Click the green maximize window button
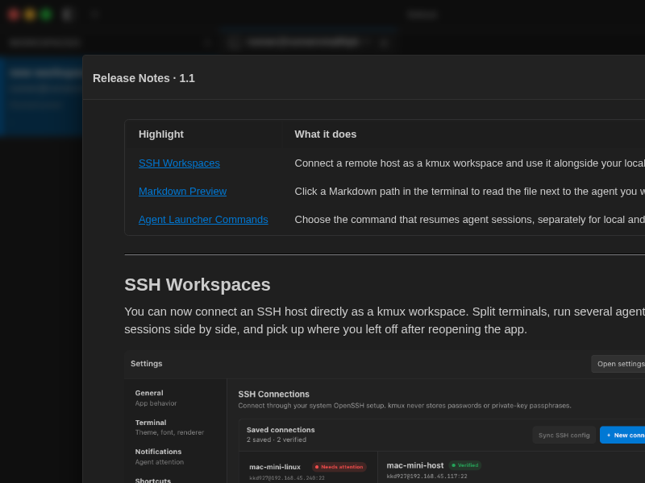The height and width of the screenshot is (483, 645). pyautogui.click(x=46, y=14)
